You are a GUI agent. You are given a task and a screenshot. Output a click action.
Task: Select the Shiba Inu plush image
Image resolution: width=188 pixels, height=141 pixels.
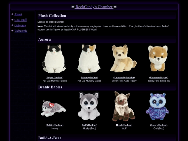158,58
